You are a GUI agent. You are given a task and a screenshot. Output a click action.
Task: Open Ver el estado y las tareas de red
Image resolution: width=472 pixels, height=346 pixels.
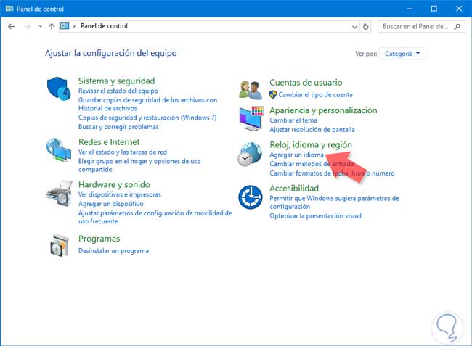pos(123,152)
